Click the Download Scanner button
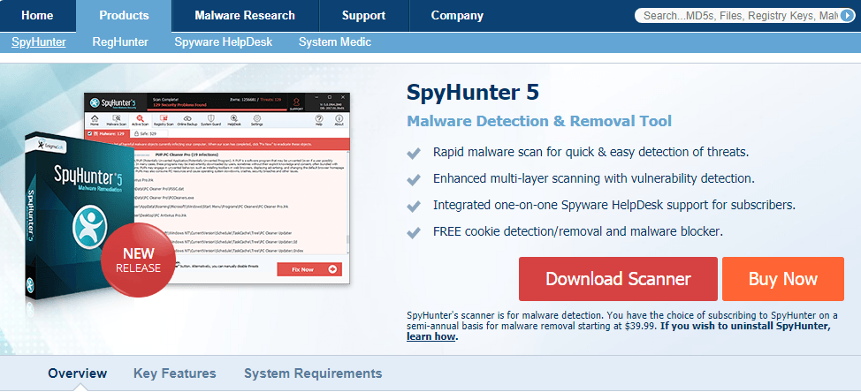 tap(618, 278)
